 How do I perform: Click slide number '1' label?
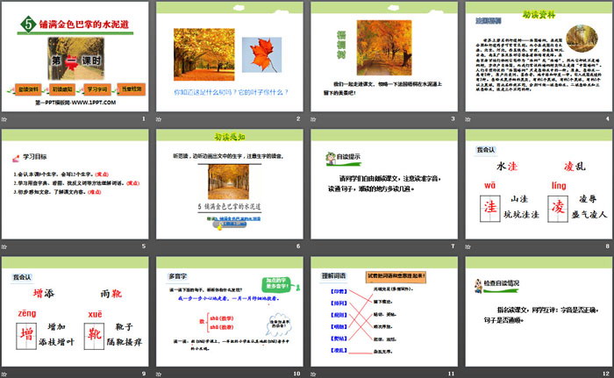(x=144, y=118)
